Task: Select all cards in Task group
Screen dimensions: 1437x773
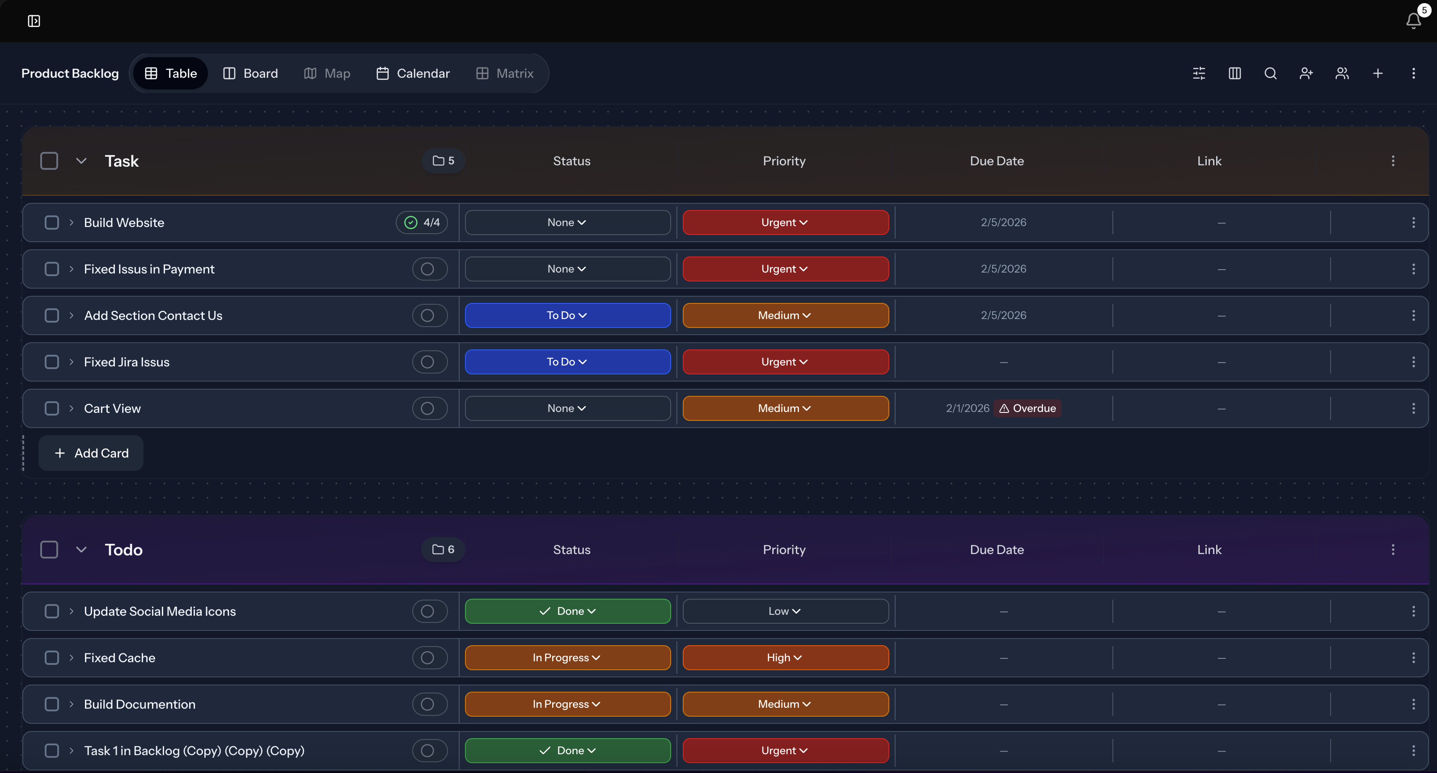Action: (x=49, y=161)
